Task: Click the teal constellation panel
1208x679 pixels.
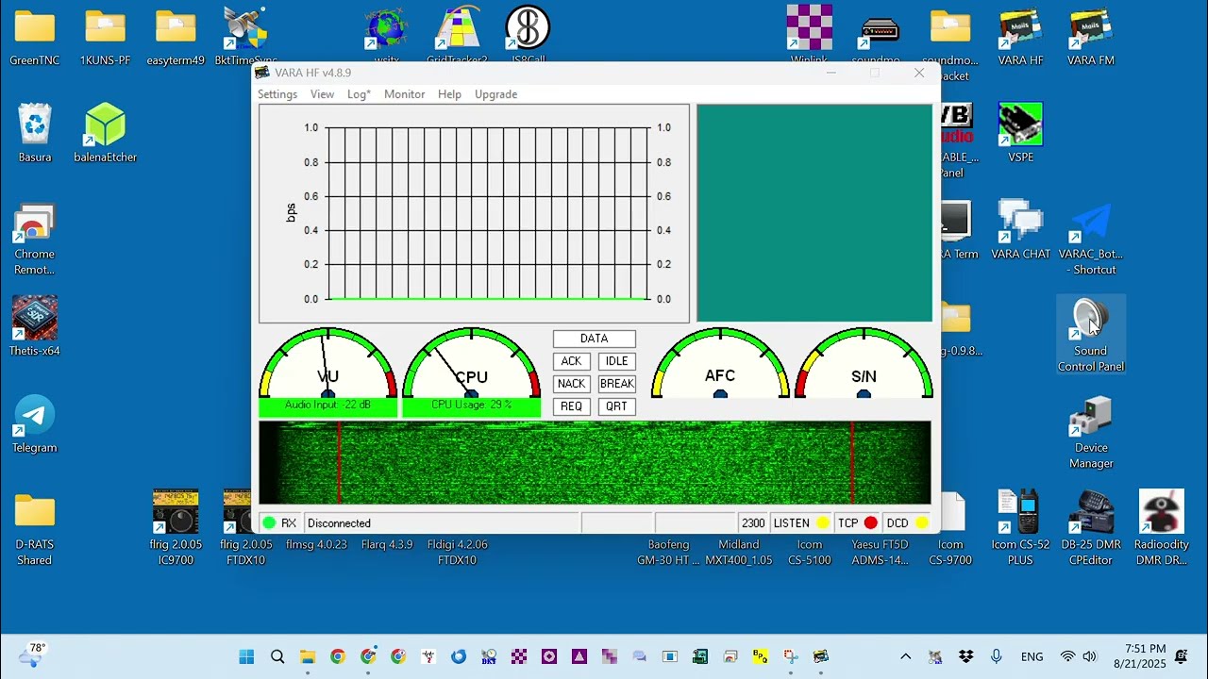Action: pyautogui.click(x=814, y=213)
